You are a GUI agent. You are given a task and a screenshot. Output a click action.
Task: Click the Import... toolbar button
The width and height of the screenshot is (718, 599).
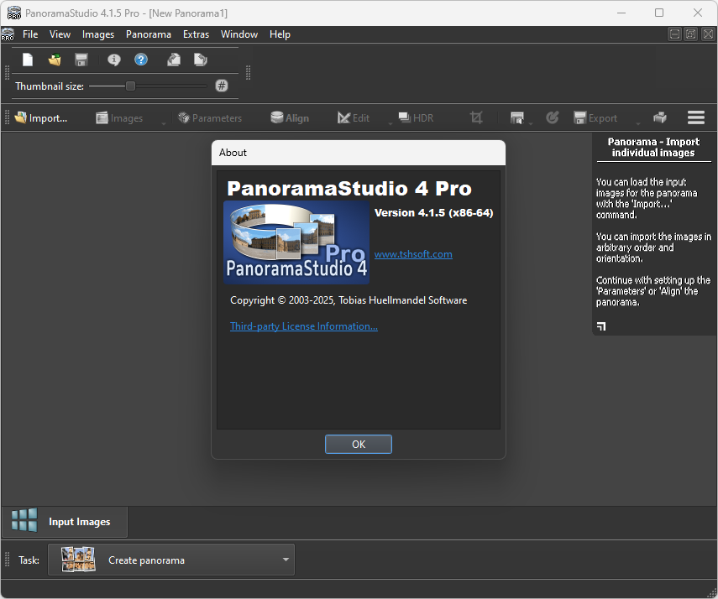coord(41,118)
